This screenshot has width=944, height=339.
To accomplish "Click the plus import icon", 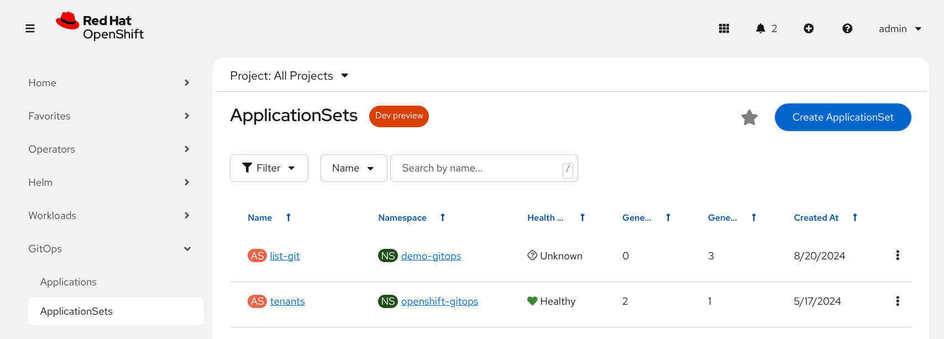I will point(808,28).
